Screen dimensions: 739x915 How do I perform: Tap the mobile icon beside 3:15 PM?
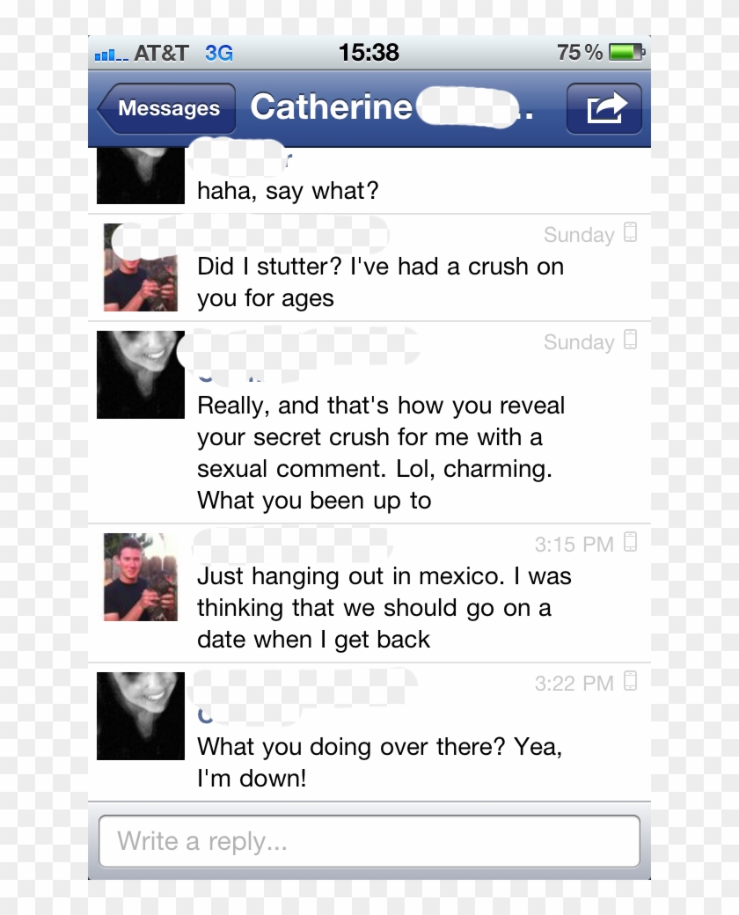coord(630,542)
